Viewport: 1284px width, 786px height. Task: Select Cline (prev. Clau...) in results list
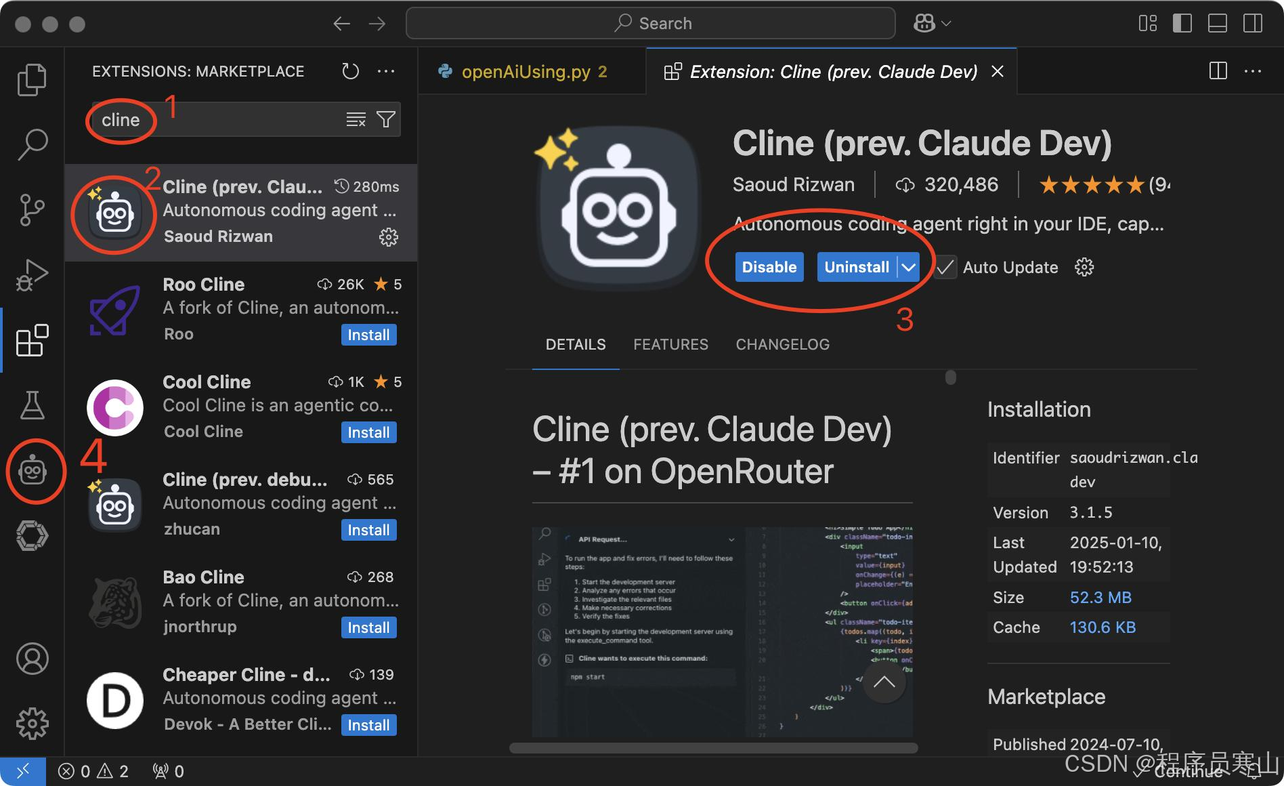click(x=241, y=212)
